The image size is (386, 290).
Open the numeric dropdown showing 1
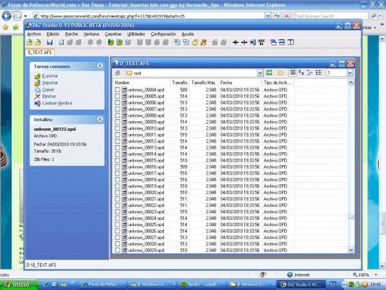click(350, 73)
